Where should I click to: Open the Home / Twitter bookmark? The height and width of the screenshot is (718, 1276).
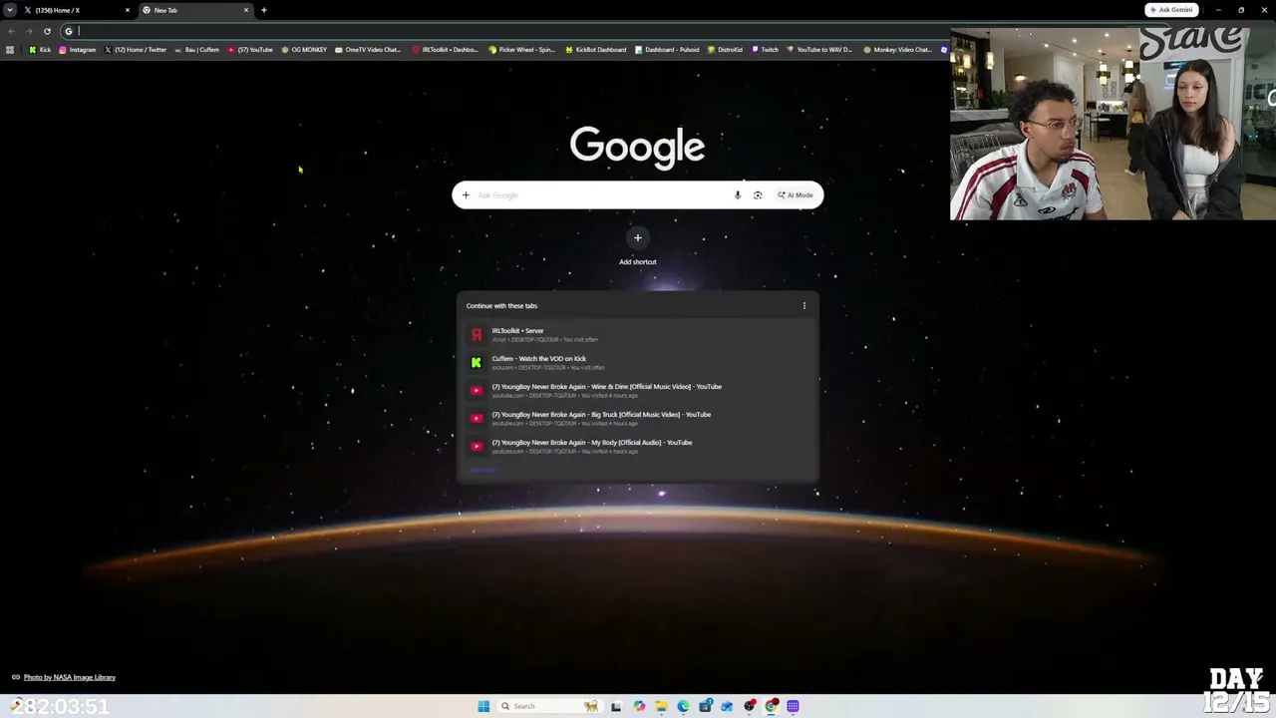136,50
